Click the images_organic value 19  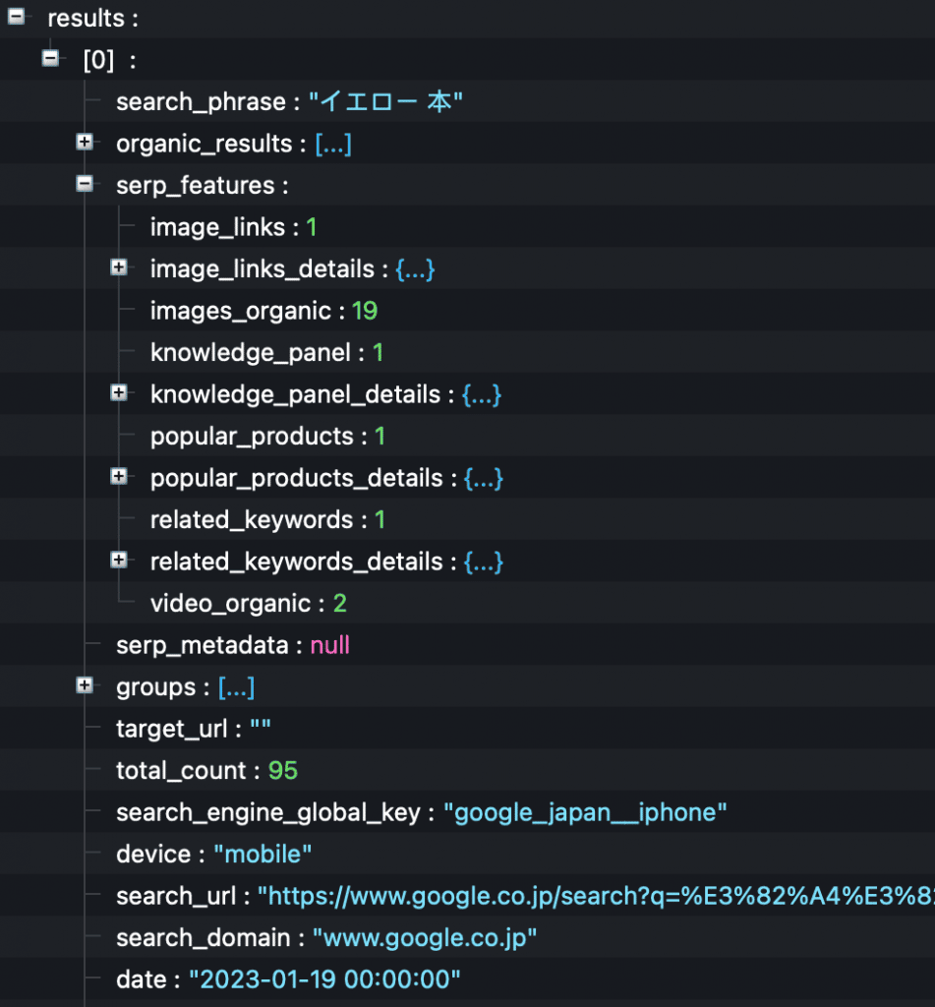click(364, 312)
